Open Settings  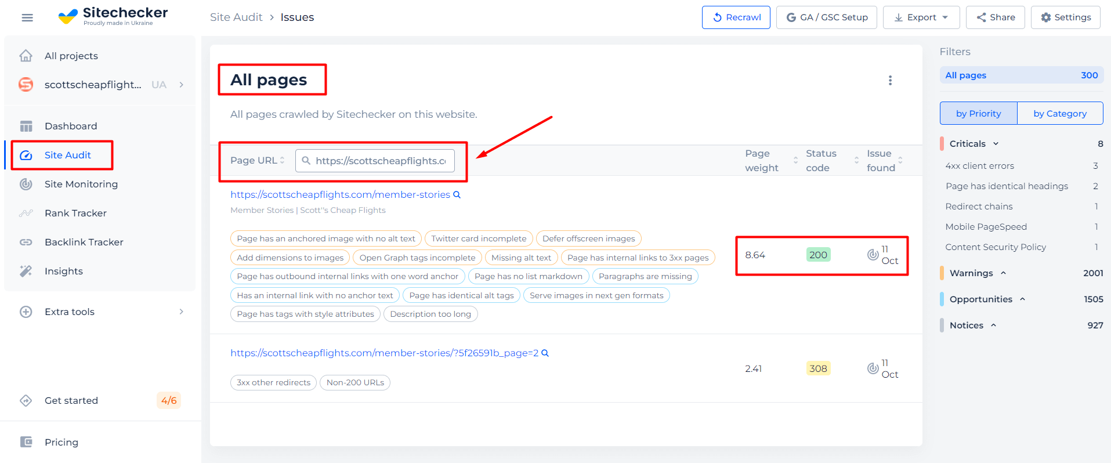[x=1065, y=17]
